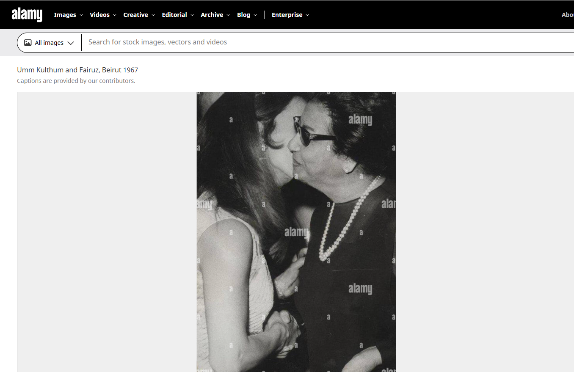Open the Images menu
Image resolution: width=574 pixels, height=372 pixels.
click(65, 15)
